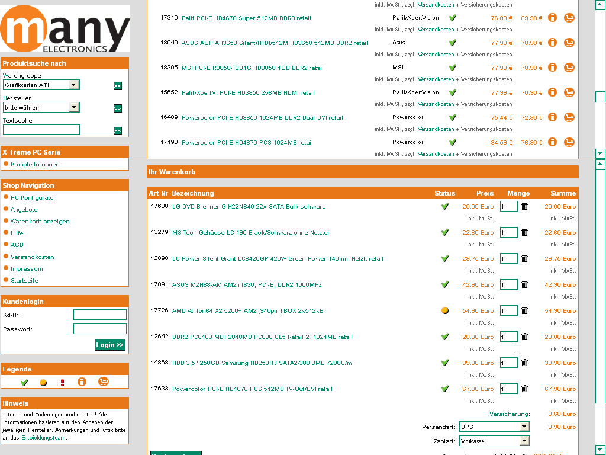Click the product list scrollbar thumb

click(x=600, y=97)
